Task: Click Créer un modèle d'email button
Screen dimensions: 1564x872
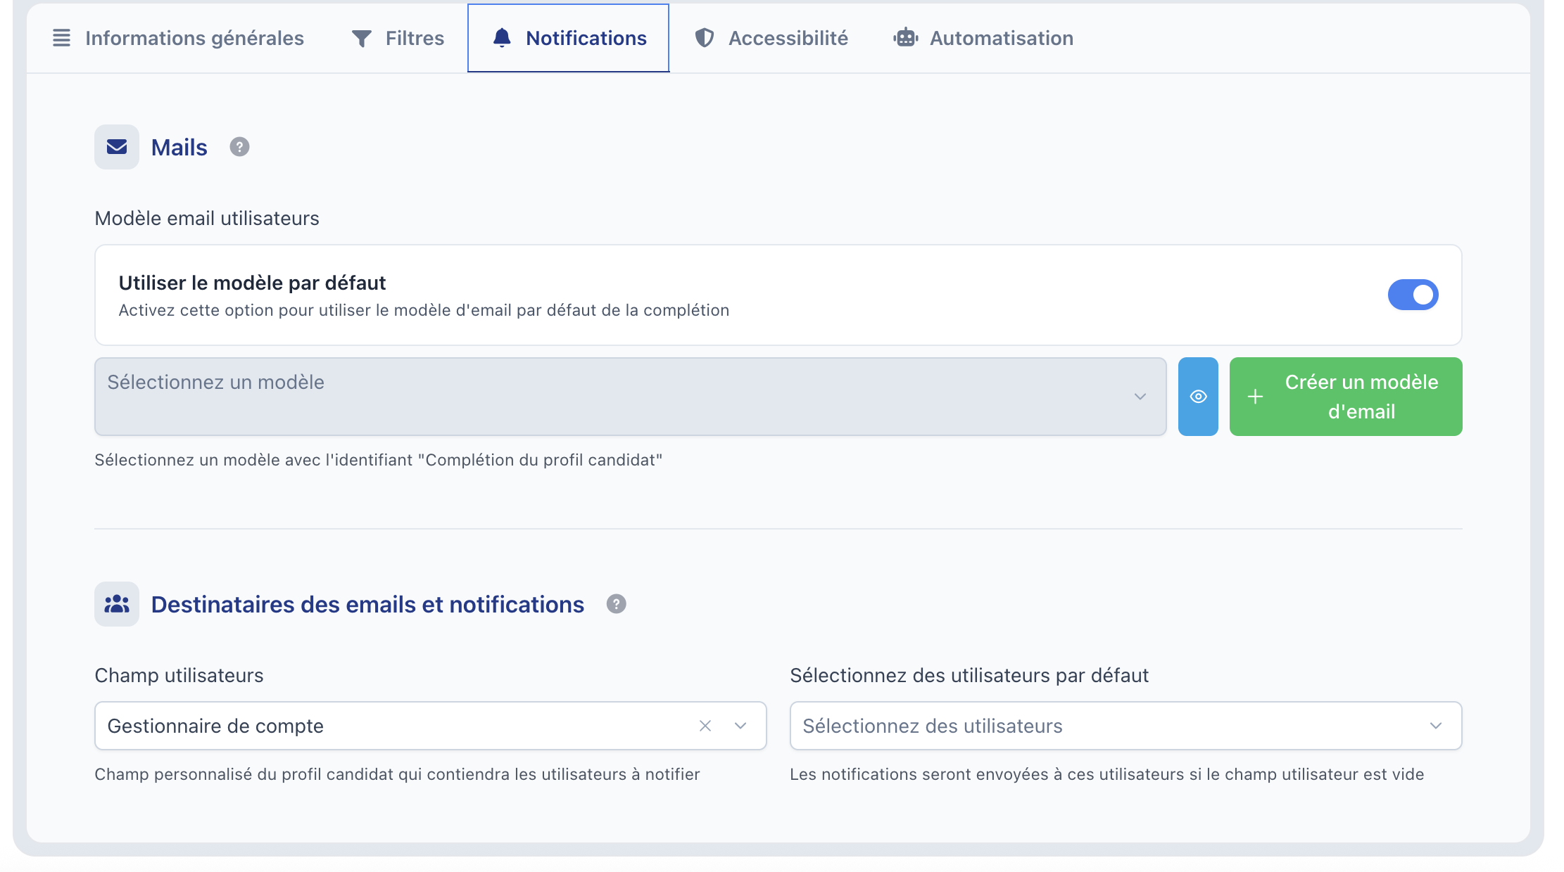Action: [x=1346, y=397]
